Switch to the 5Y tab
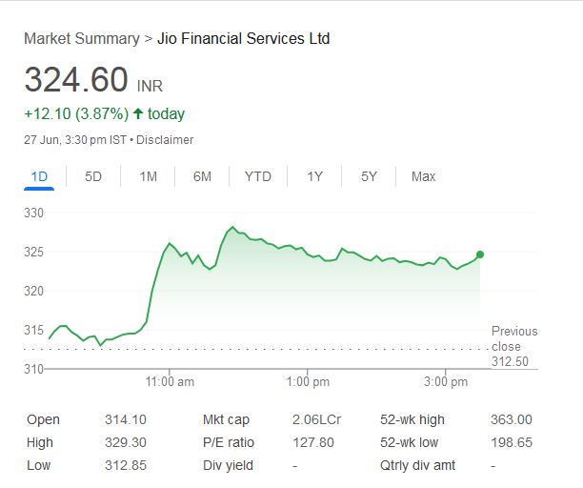Screen dimensions: 583x488 coord(369,176)
